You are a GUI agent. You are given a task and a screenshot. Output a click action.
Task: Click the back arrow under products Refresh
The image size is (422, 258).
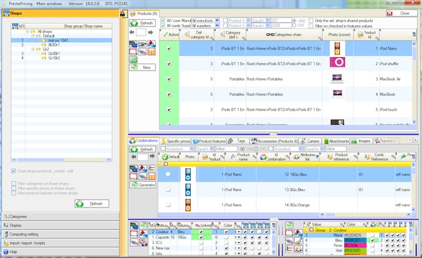coord(133,33)
